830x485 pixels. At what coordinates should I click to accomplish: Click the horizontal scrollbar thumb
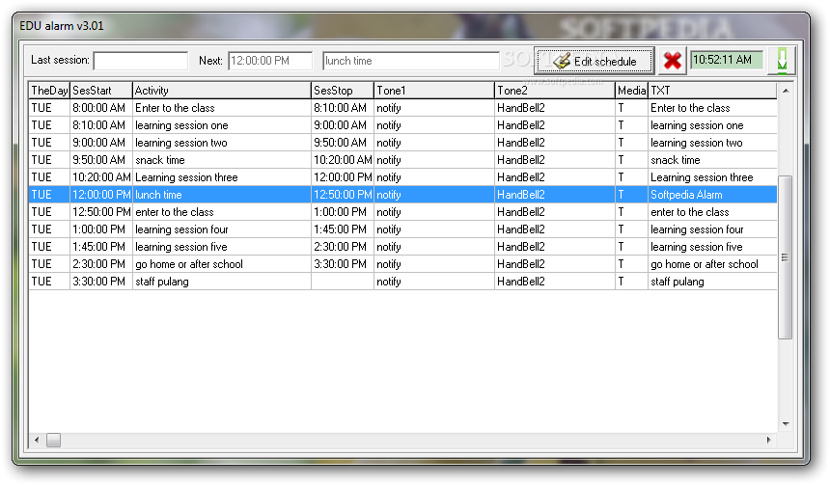(53, 440)
